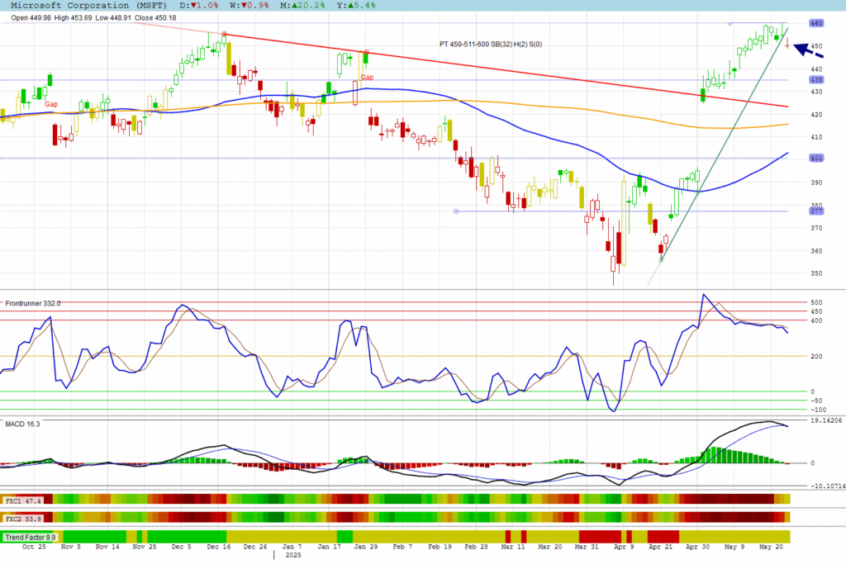Click the 19.14206 MACD scale value
This screenshot has height=569, width=846.
[826, 420]
